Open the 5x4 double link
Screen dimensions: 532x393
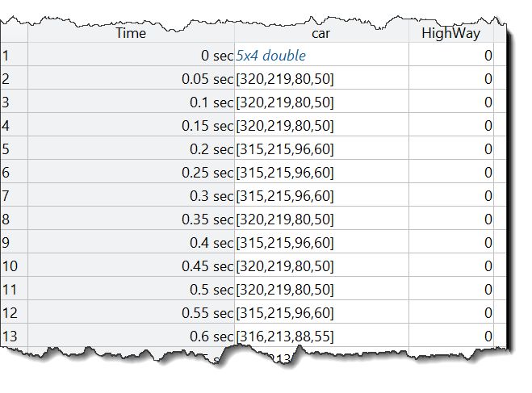270,56
